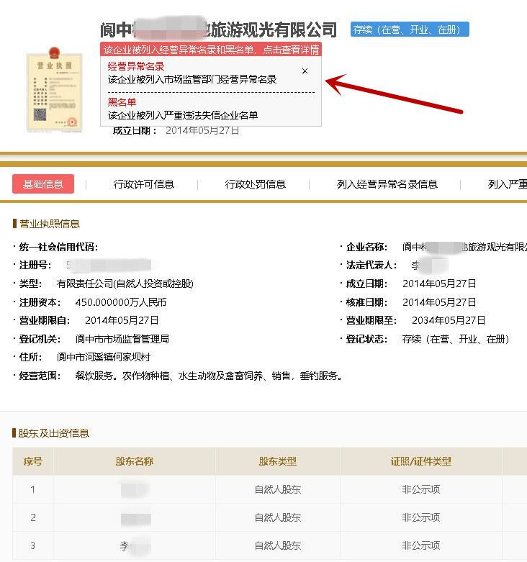
Task: Click shareholder row number 1
Action: tap(33, 490)
